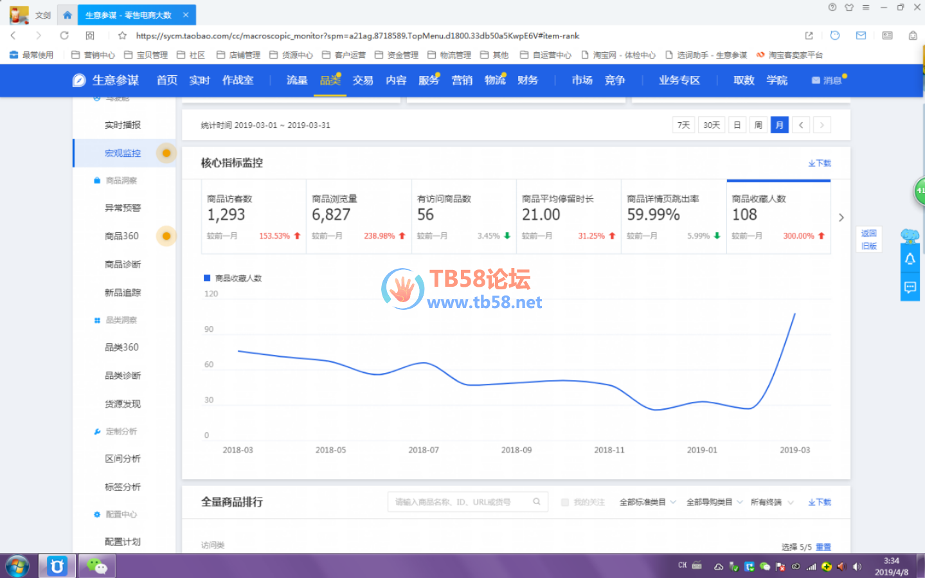Open the mail icon in the browser toolbar
The width and height of the screenshot is (925, 578).
[x=861, y=35]
